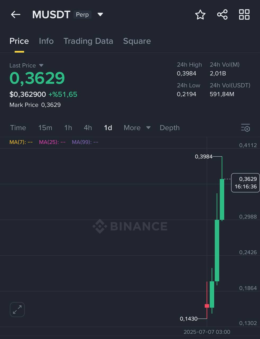Switch to the Info tab
This screenshot has width=260, height=339.
[x=46, y=41]
